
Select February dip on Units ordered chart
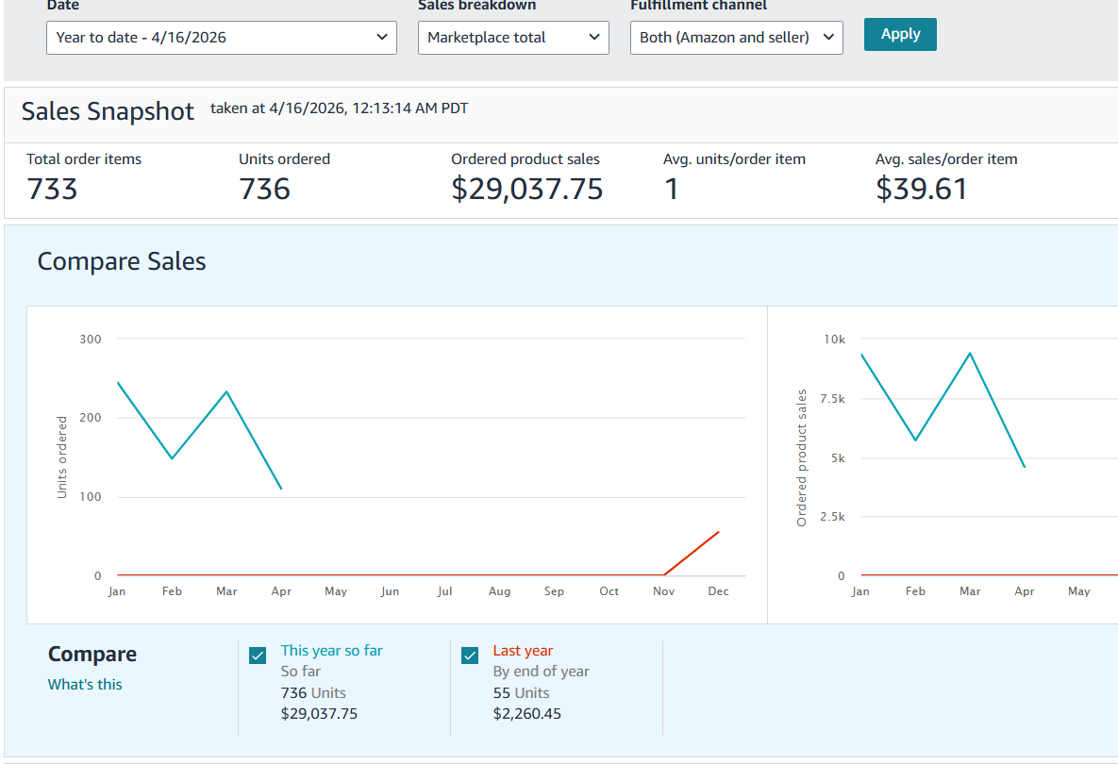172,458
